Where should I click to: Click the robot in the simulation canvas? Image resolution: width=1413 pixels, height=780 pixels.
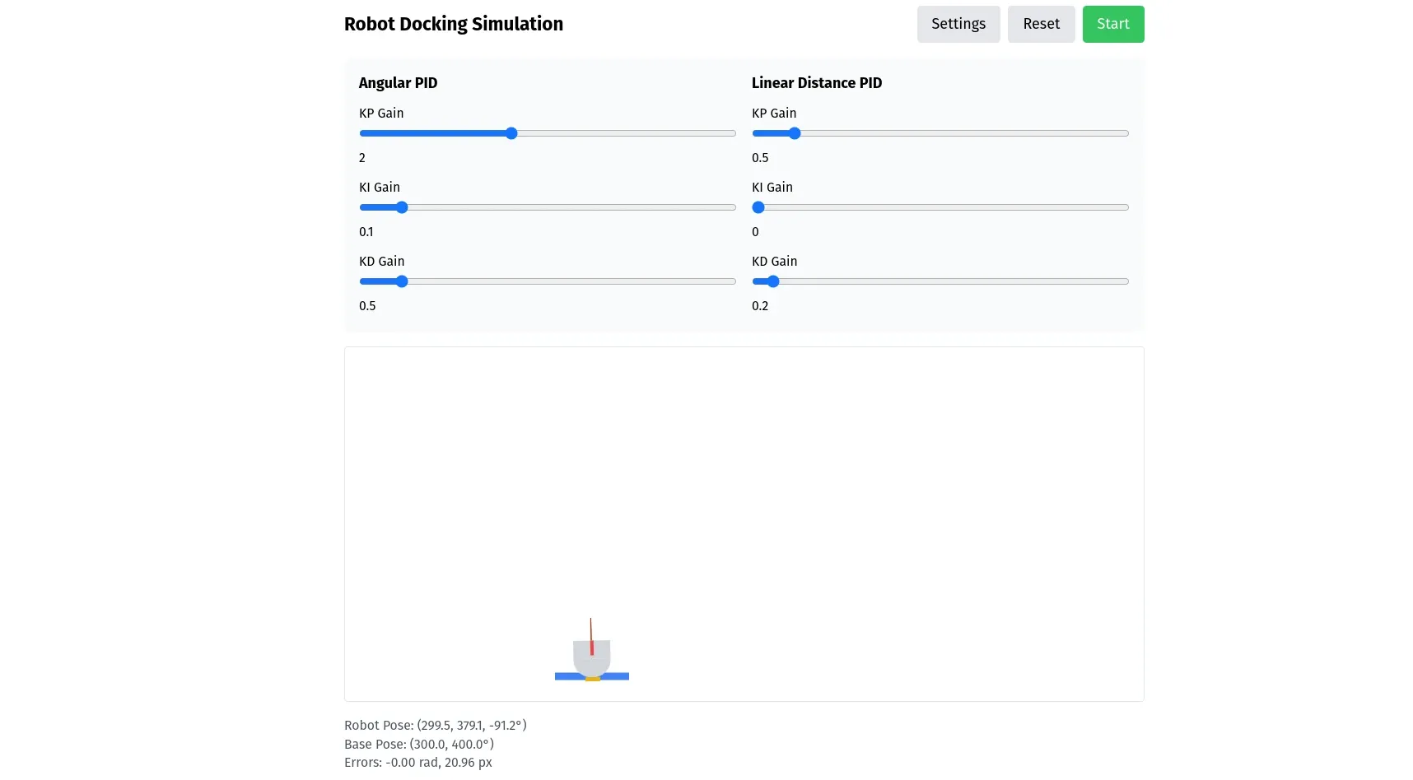pos(591,654)
